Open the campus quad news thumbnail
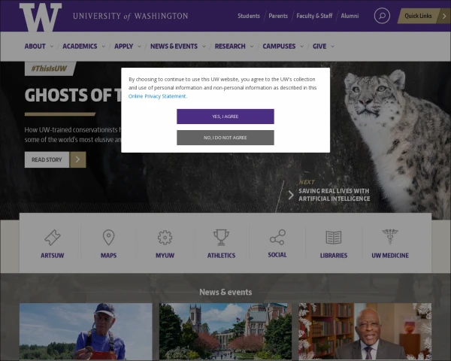The height and width of the screenshot is (361, 451). coord(225,332)
